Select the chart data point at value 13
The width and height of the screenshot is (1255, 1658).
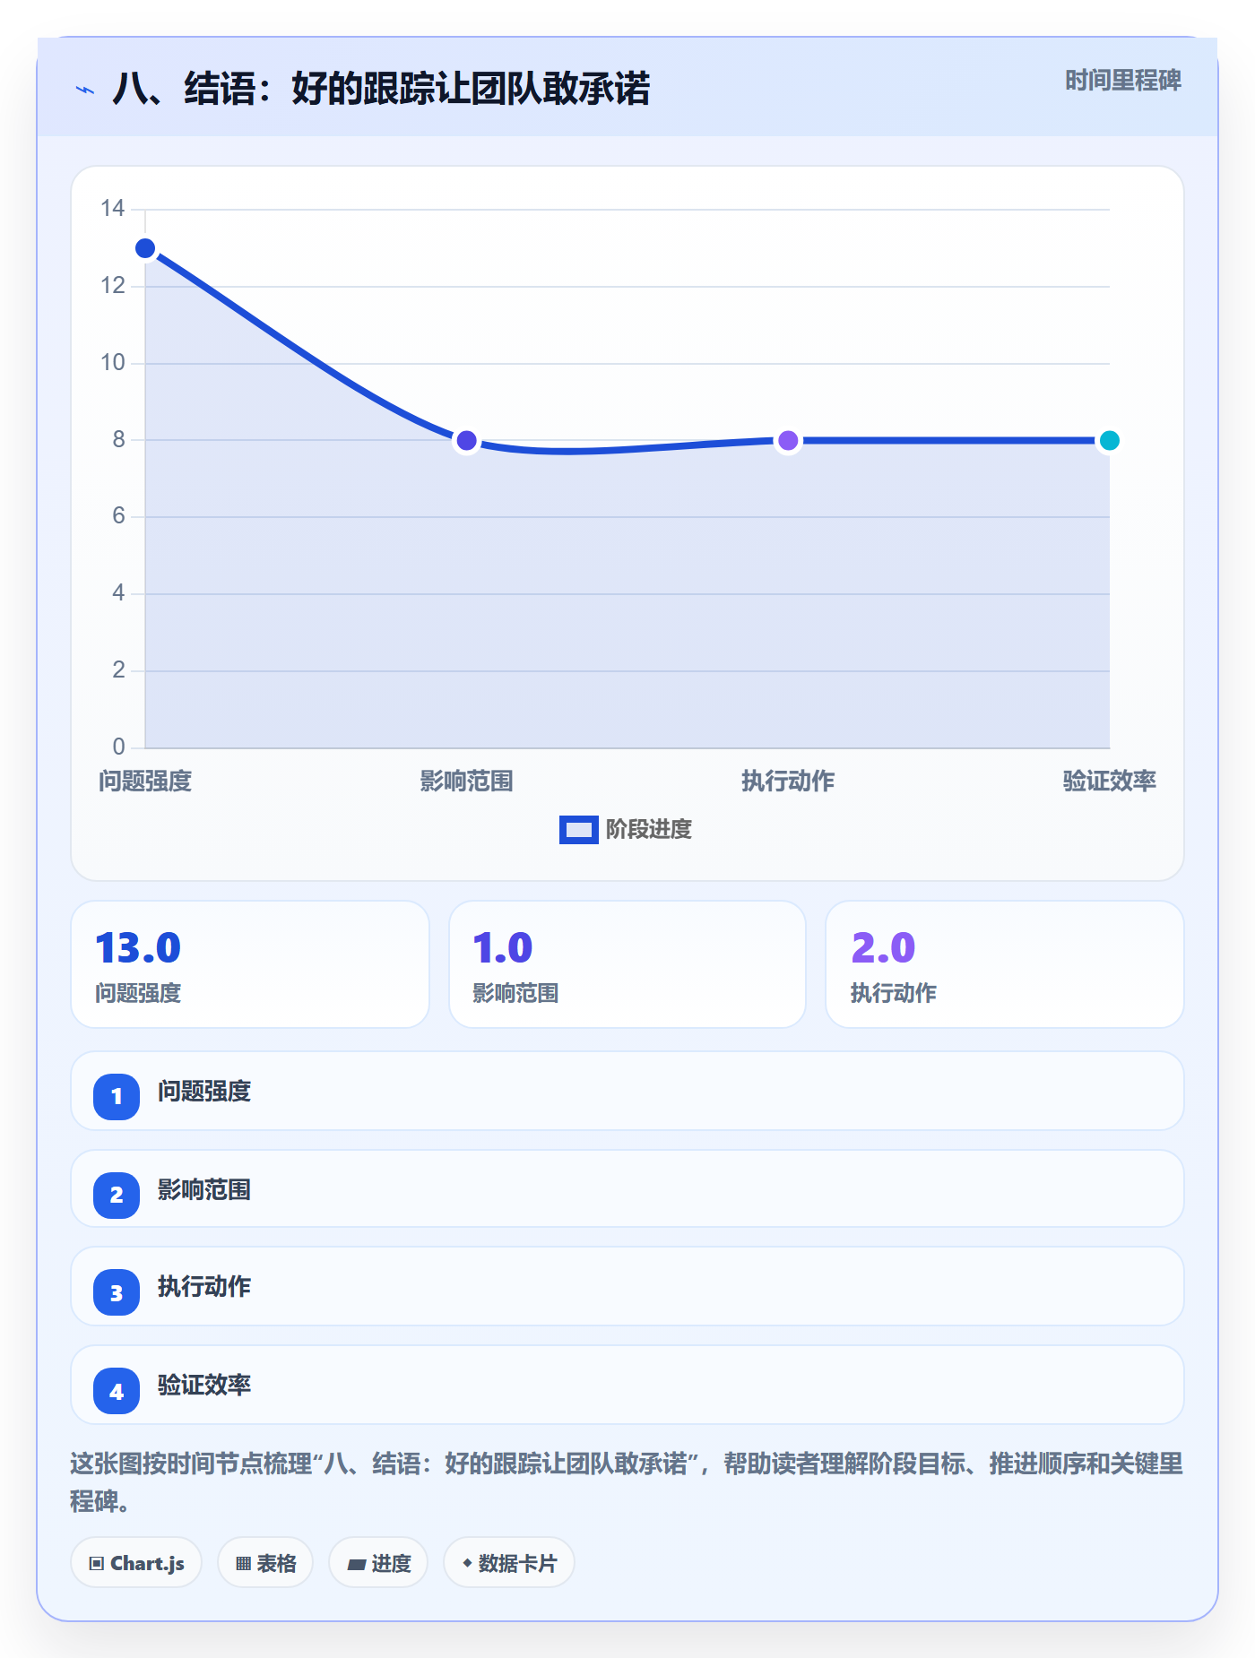click(145, 248)
